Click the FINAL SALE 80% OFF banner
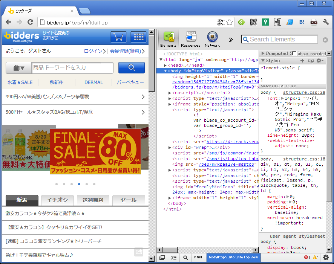 pyautogui.click(x=95, y=151)
